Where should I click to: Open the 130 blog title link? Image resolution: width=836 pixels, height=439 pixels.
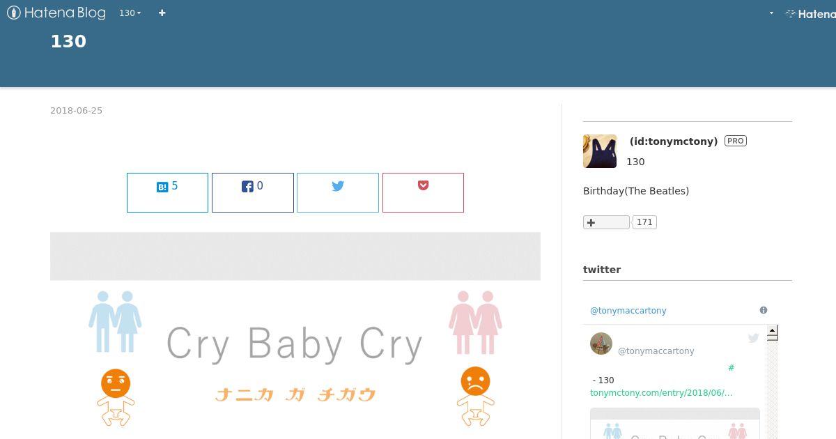click(x=68, y=41)
